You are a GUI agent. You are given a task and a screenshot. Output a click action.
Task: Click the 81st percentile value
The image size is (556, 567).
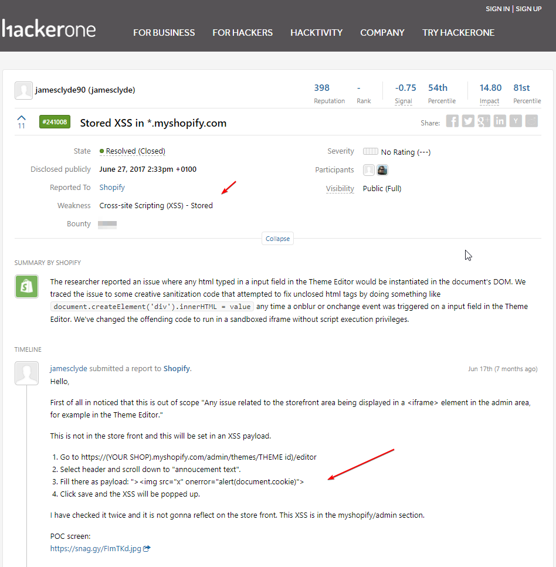pos(521,88)
